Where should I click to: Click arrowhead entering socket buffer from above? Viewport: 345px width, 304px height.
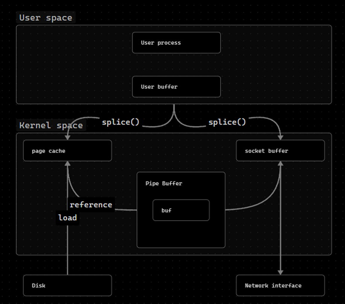(x=280, y=137)
